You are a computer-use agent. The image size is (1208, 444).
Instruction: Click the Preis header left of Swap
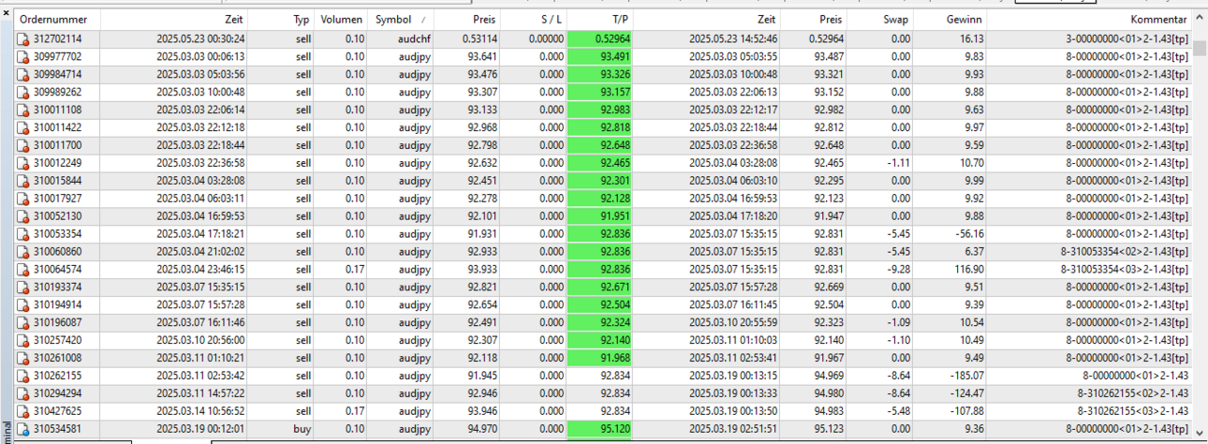coord(814,20)
